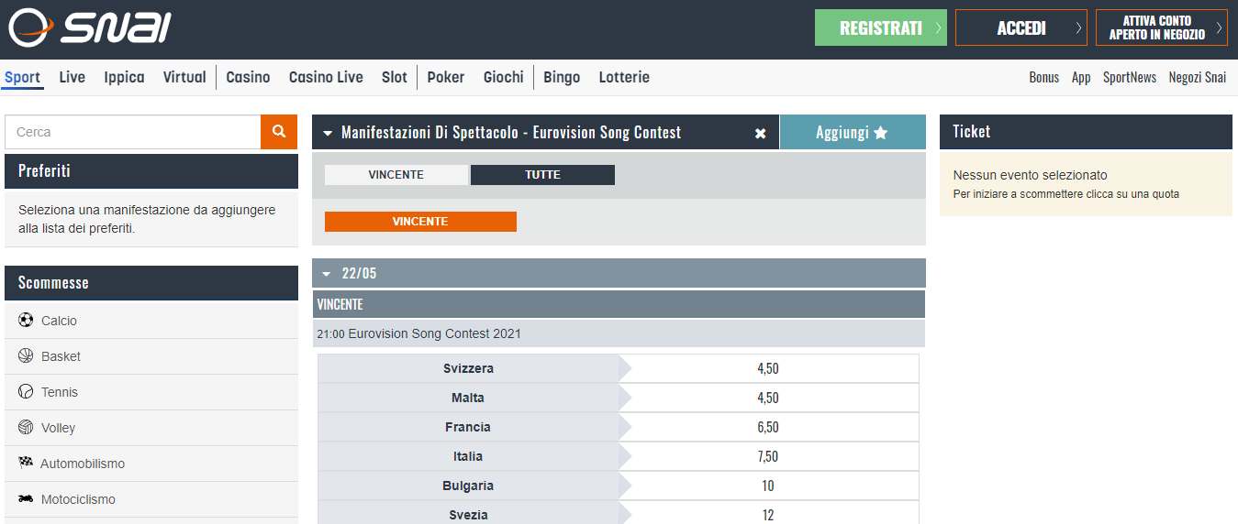Click the Bonus link
The height and width of the screenshot is (524, 1238).
[1043, 78]
